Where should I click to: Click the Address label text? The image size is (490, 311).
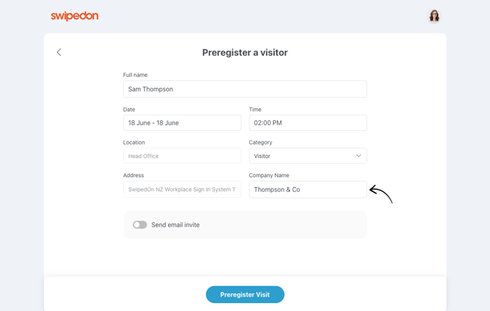tap(133, 176)
